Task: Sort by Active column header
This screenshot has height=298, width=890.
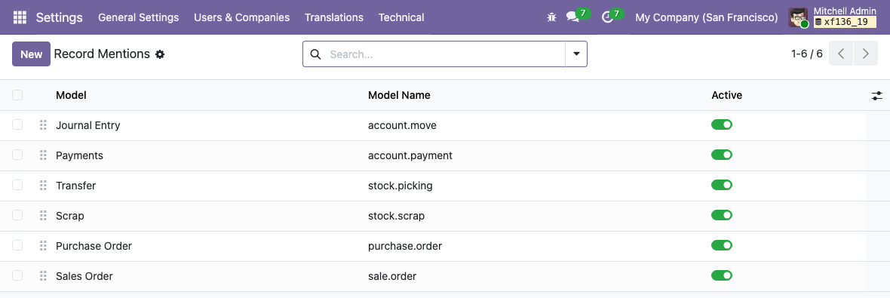Action: click(x=726, y=95)
